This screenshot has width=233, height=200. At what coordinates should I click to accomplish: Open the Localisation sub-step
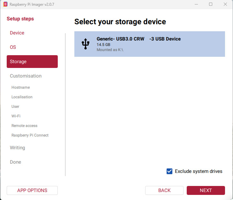point(22,97)
